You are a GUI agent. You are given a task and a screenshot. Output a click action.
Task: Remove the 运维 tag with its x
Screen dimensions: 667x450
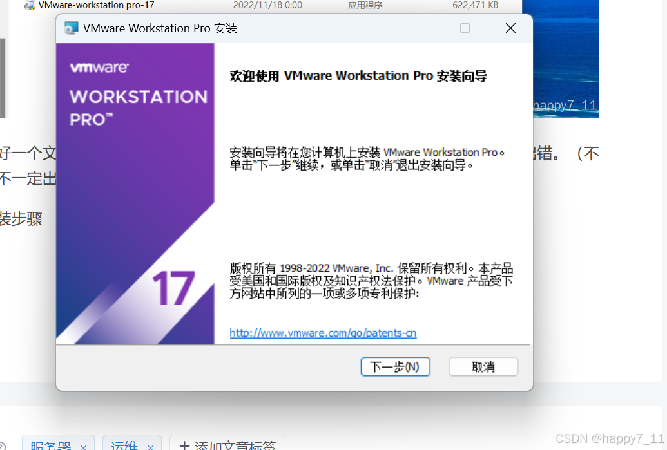(150, 447)
